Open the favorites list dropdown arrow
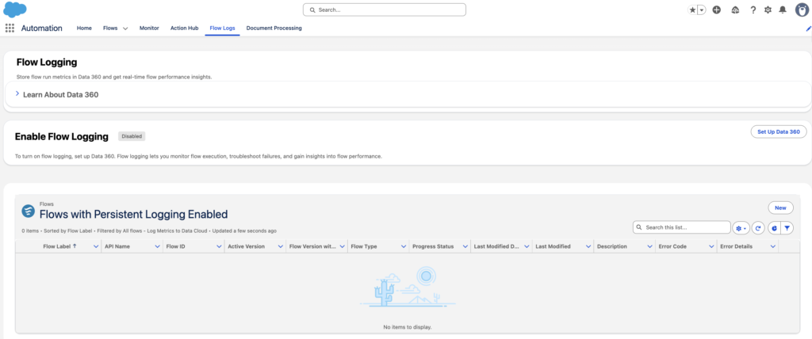The image size is (812, 339). (x=702, y=10)
